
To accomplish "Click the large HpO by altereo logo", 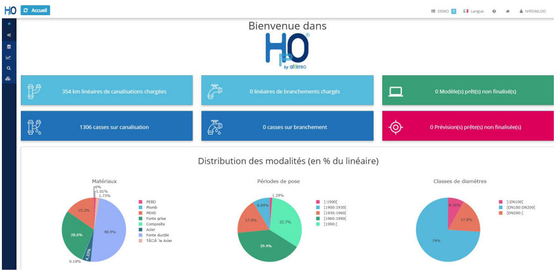I will pyautogui.click(x=287, y=51).
